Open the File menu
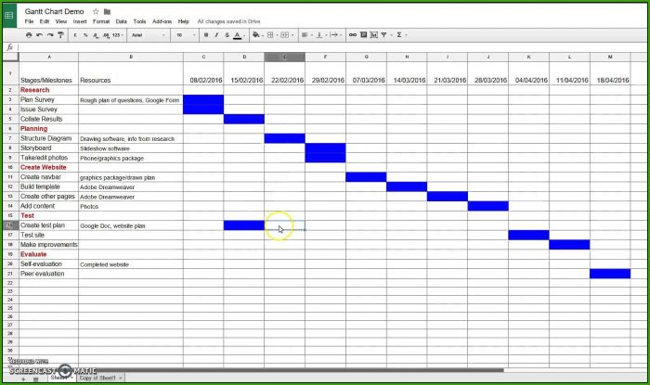 (x=29, y=21)
